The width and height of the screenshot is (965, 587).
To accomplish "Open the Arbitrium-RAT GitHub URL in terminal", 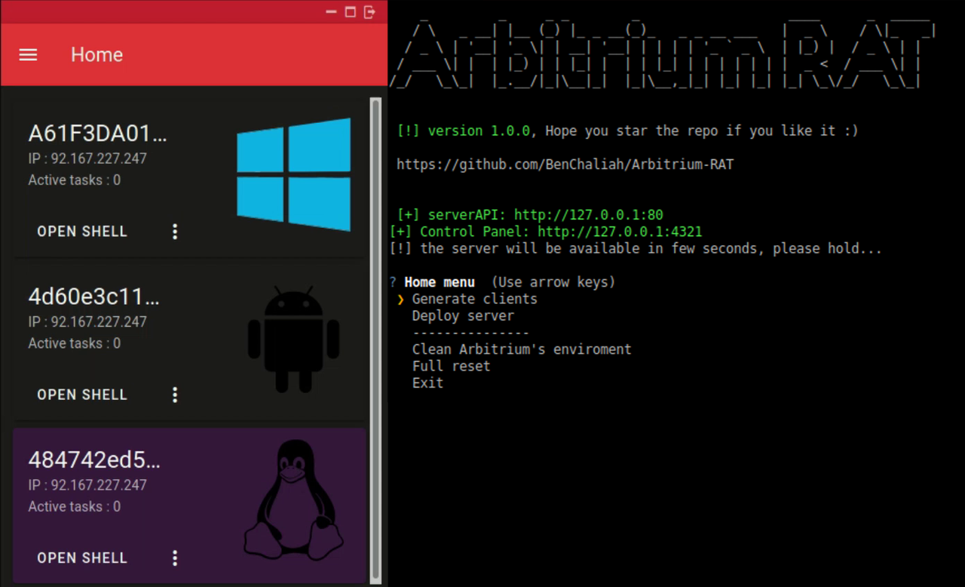I will click(x=565, y=164).
